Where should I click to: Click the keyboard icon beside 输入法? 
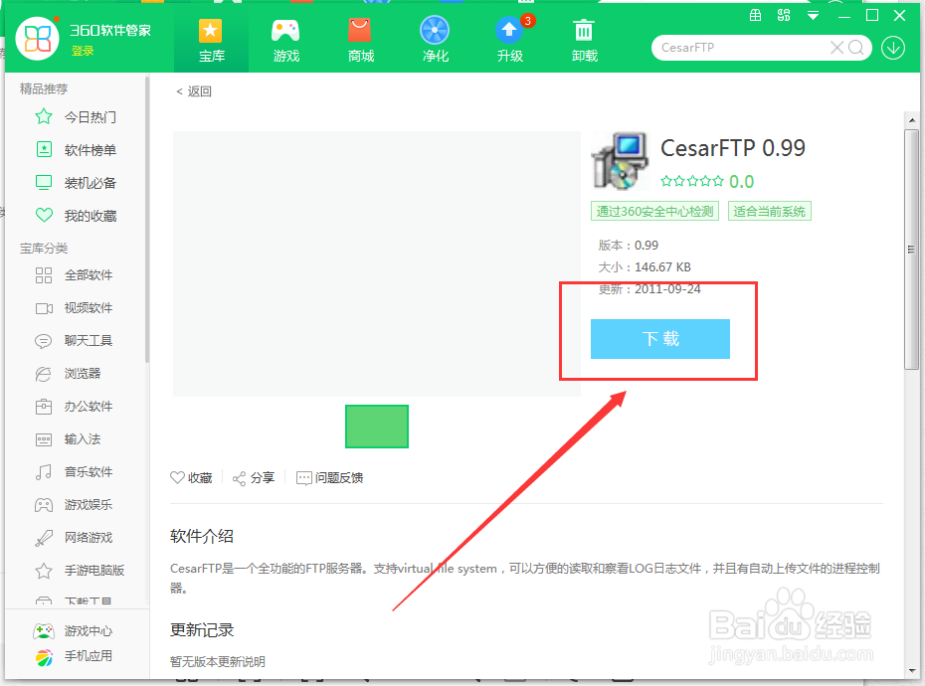[x=44, y=439]
